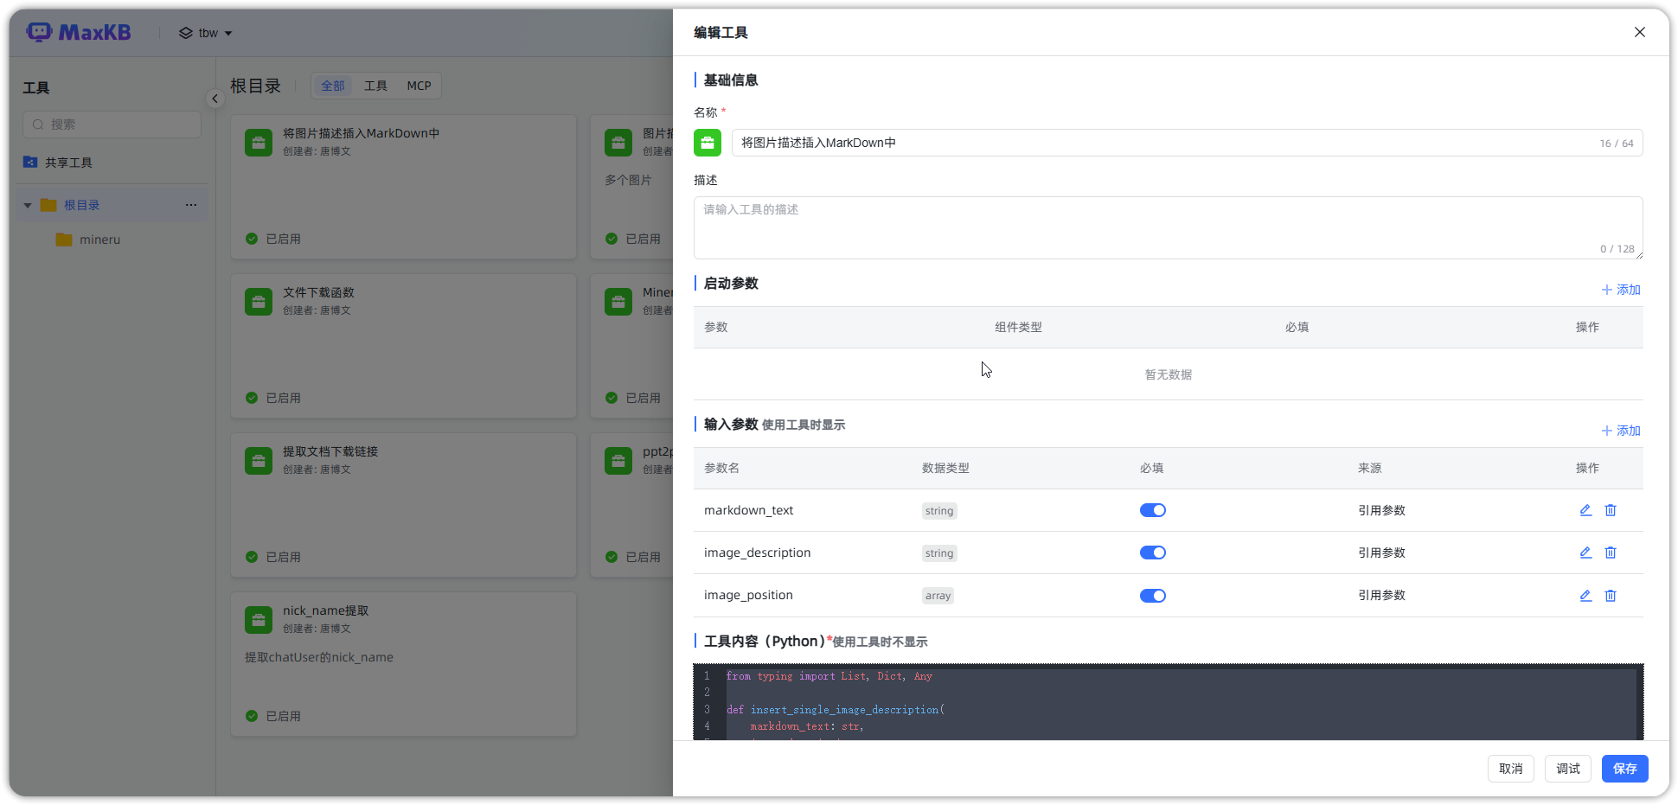
Task: Add a new startup parameter
Action: pos(1620,290)
